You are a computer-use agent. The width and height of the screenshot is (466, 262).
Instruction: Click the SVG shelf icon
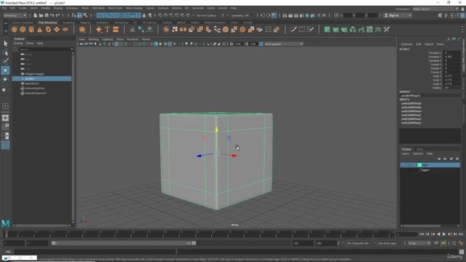click(116, 29)
